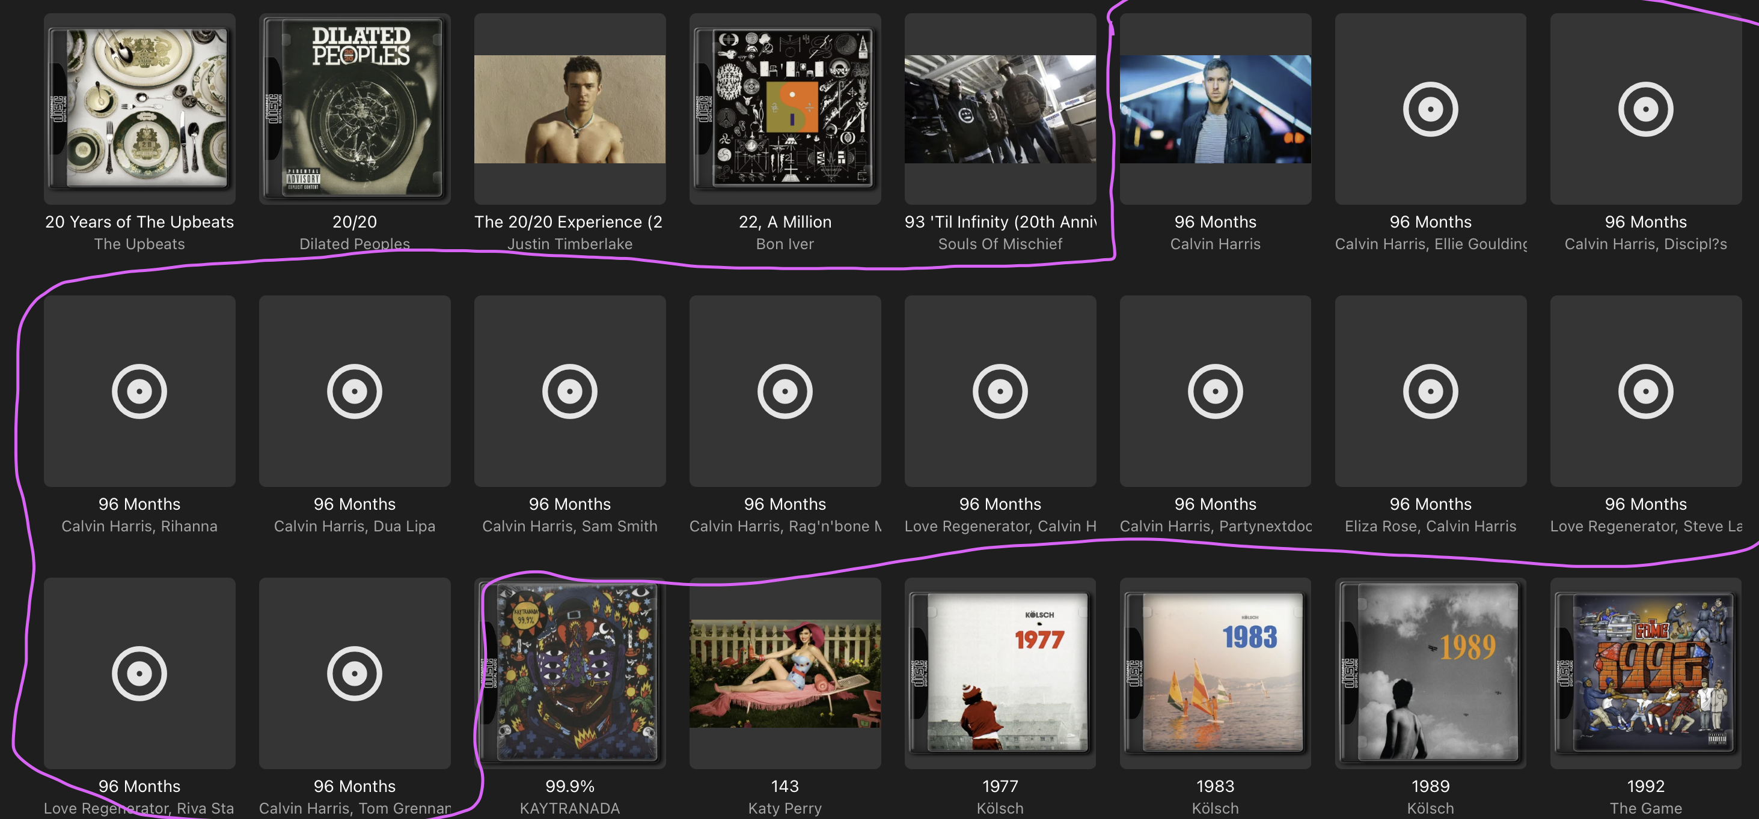
Task: Open KAYTRANADA 99.9% album cover
Action: [x=569, y=673]
